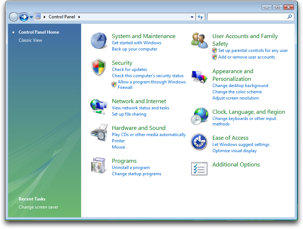Open recent task Change screen saver
Viewport: 303px width, 229px height.
pyautogui.click(x=38, y=207)
